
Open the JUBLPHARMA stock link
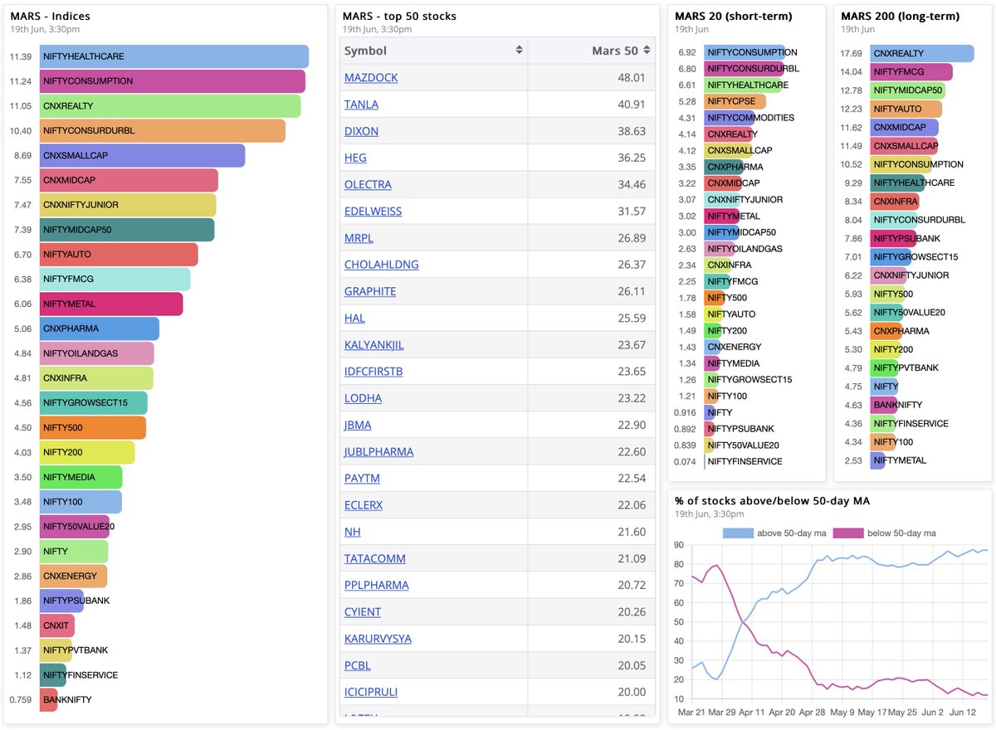[x=378, y=451]
